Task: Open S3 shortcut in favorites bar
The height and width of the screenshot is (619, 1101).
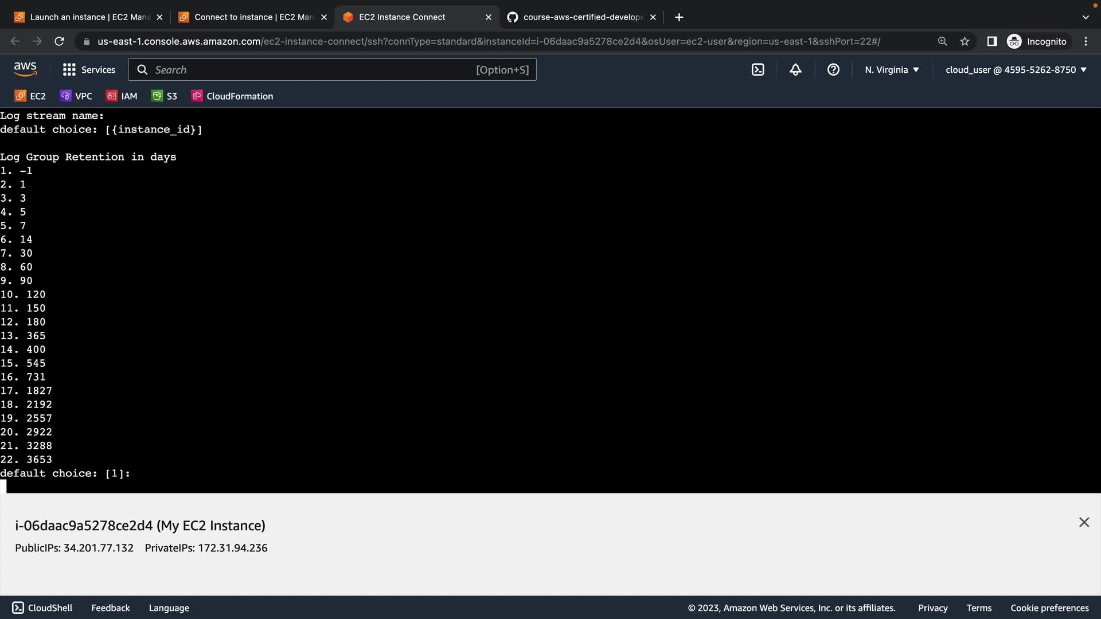Action: click(x=165, y=96)
